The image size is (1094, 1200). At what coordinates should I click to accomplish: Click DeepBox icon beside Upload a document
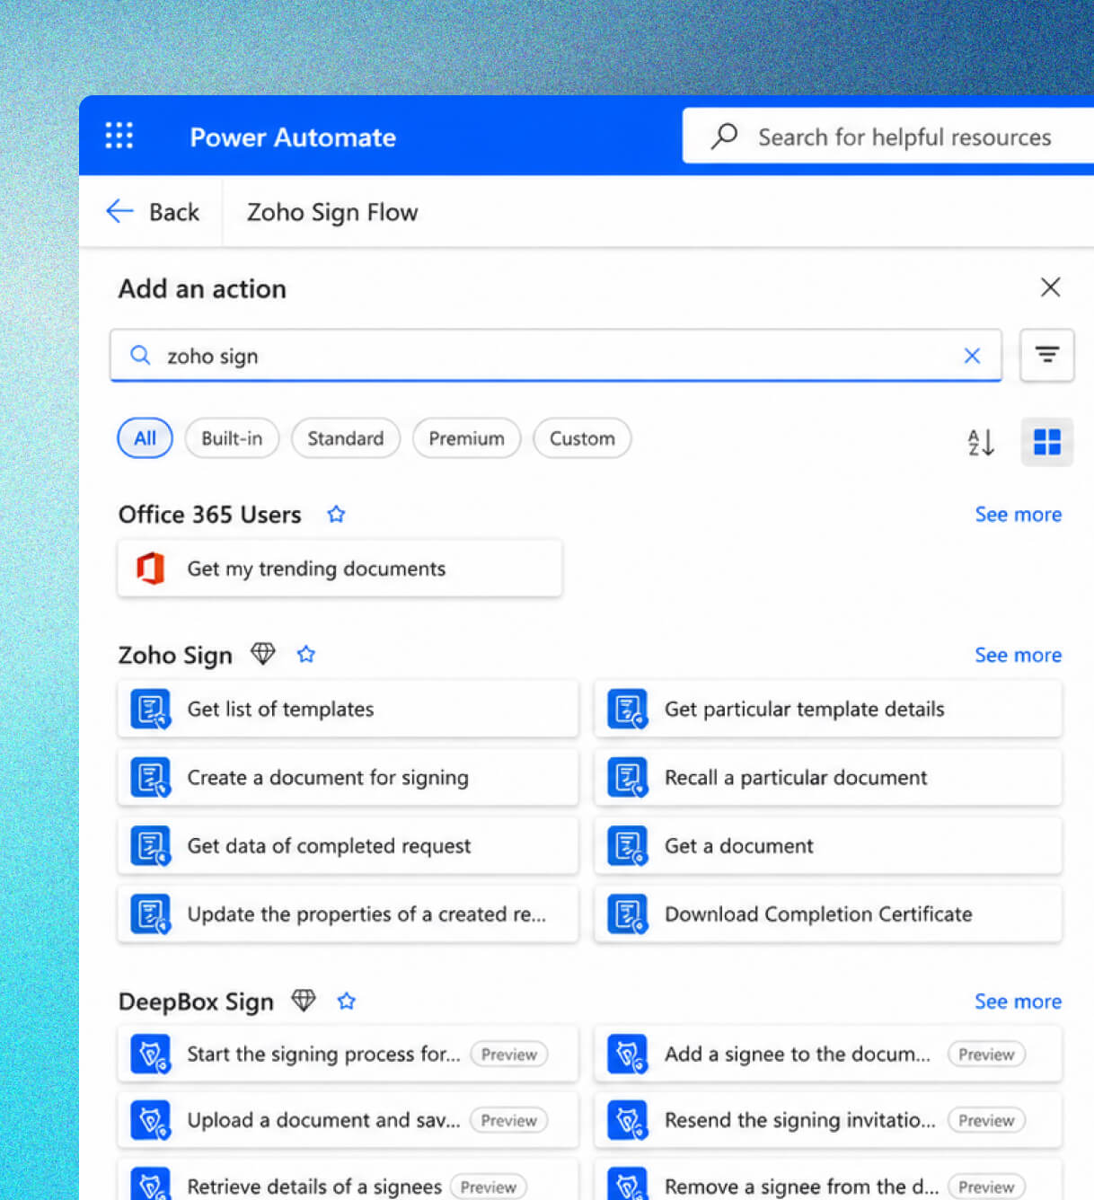151,1120
